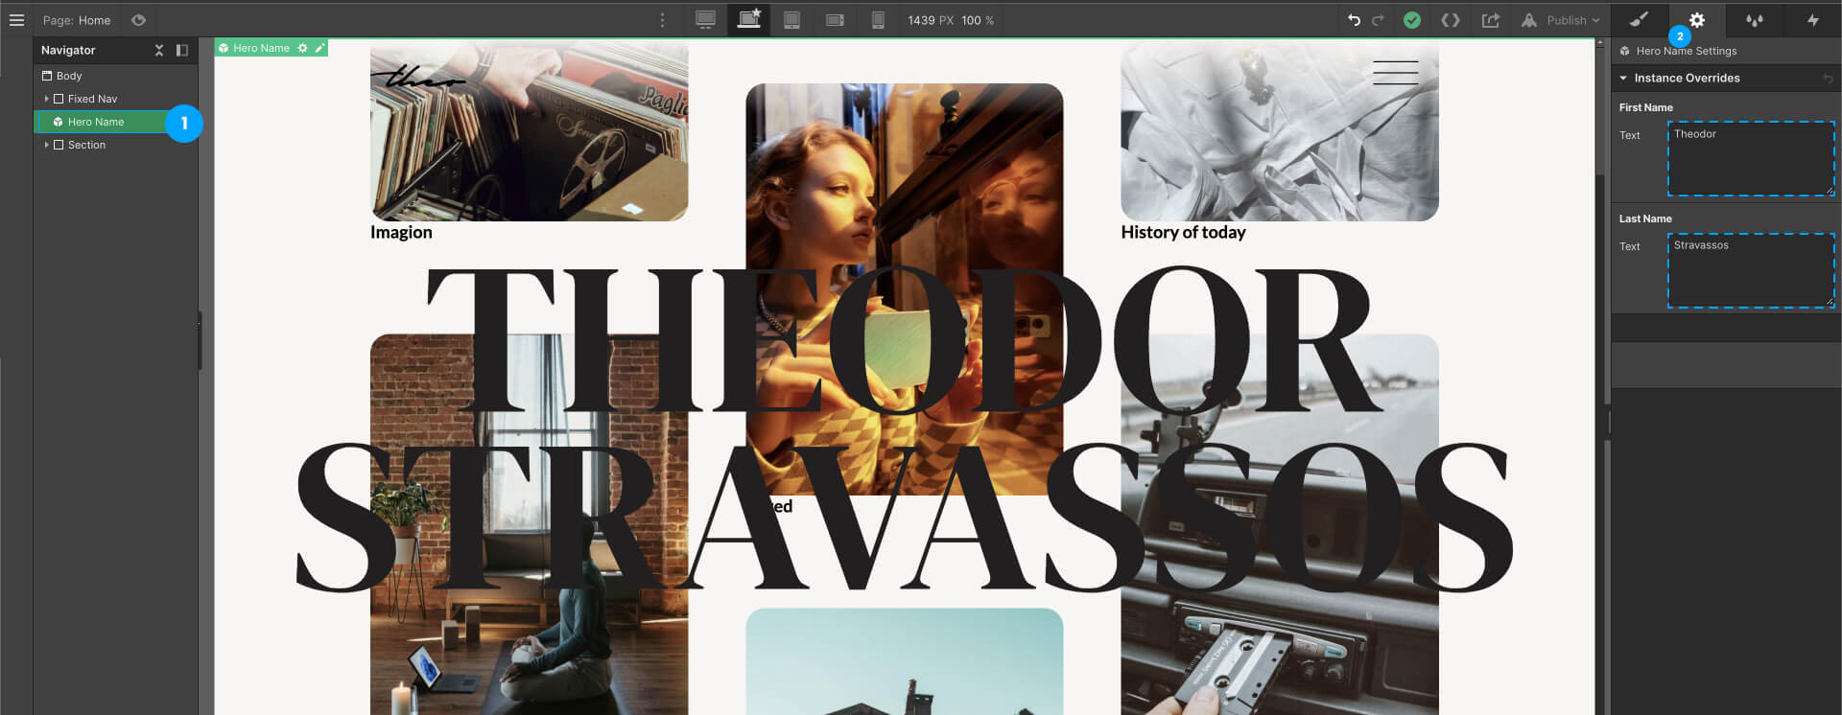The width and height of the screenshot is (1842, 715).
Task: Expand the Section tree item
Action: click(x=46, y=145)
